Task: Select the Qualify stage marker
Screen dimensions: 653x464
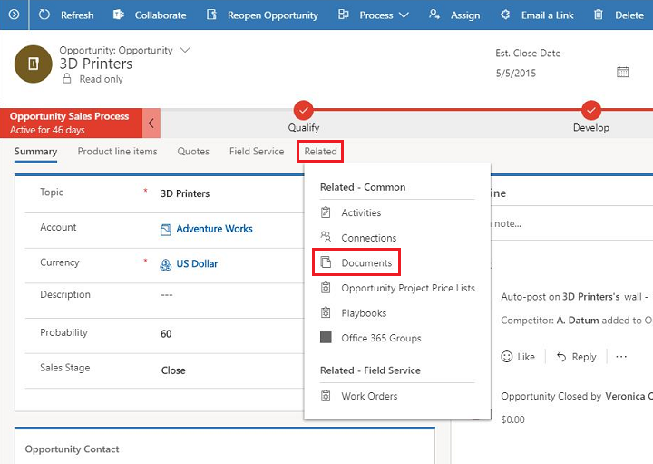Action: point(303,111)
